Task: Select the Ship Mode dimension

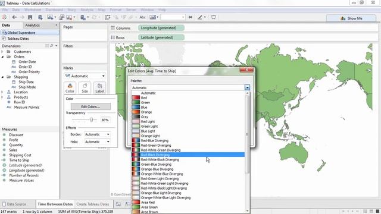Action: pyautogui.click(x=27, y=87)
